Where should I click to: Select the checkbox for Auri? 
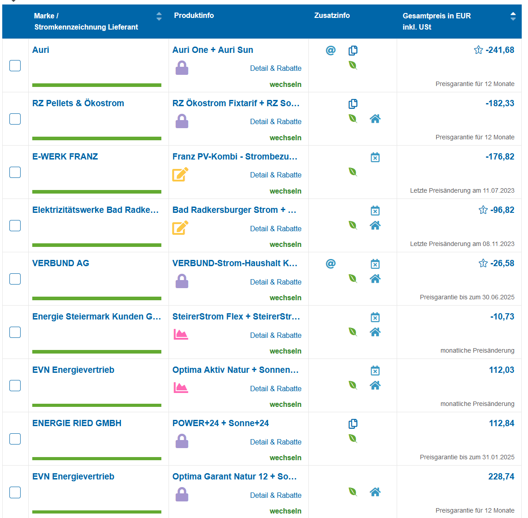pyautogui.click(x=15, y=65)
